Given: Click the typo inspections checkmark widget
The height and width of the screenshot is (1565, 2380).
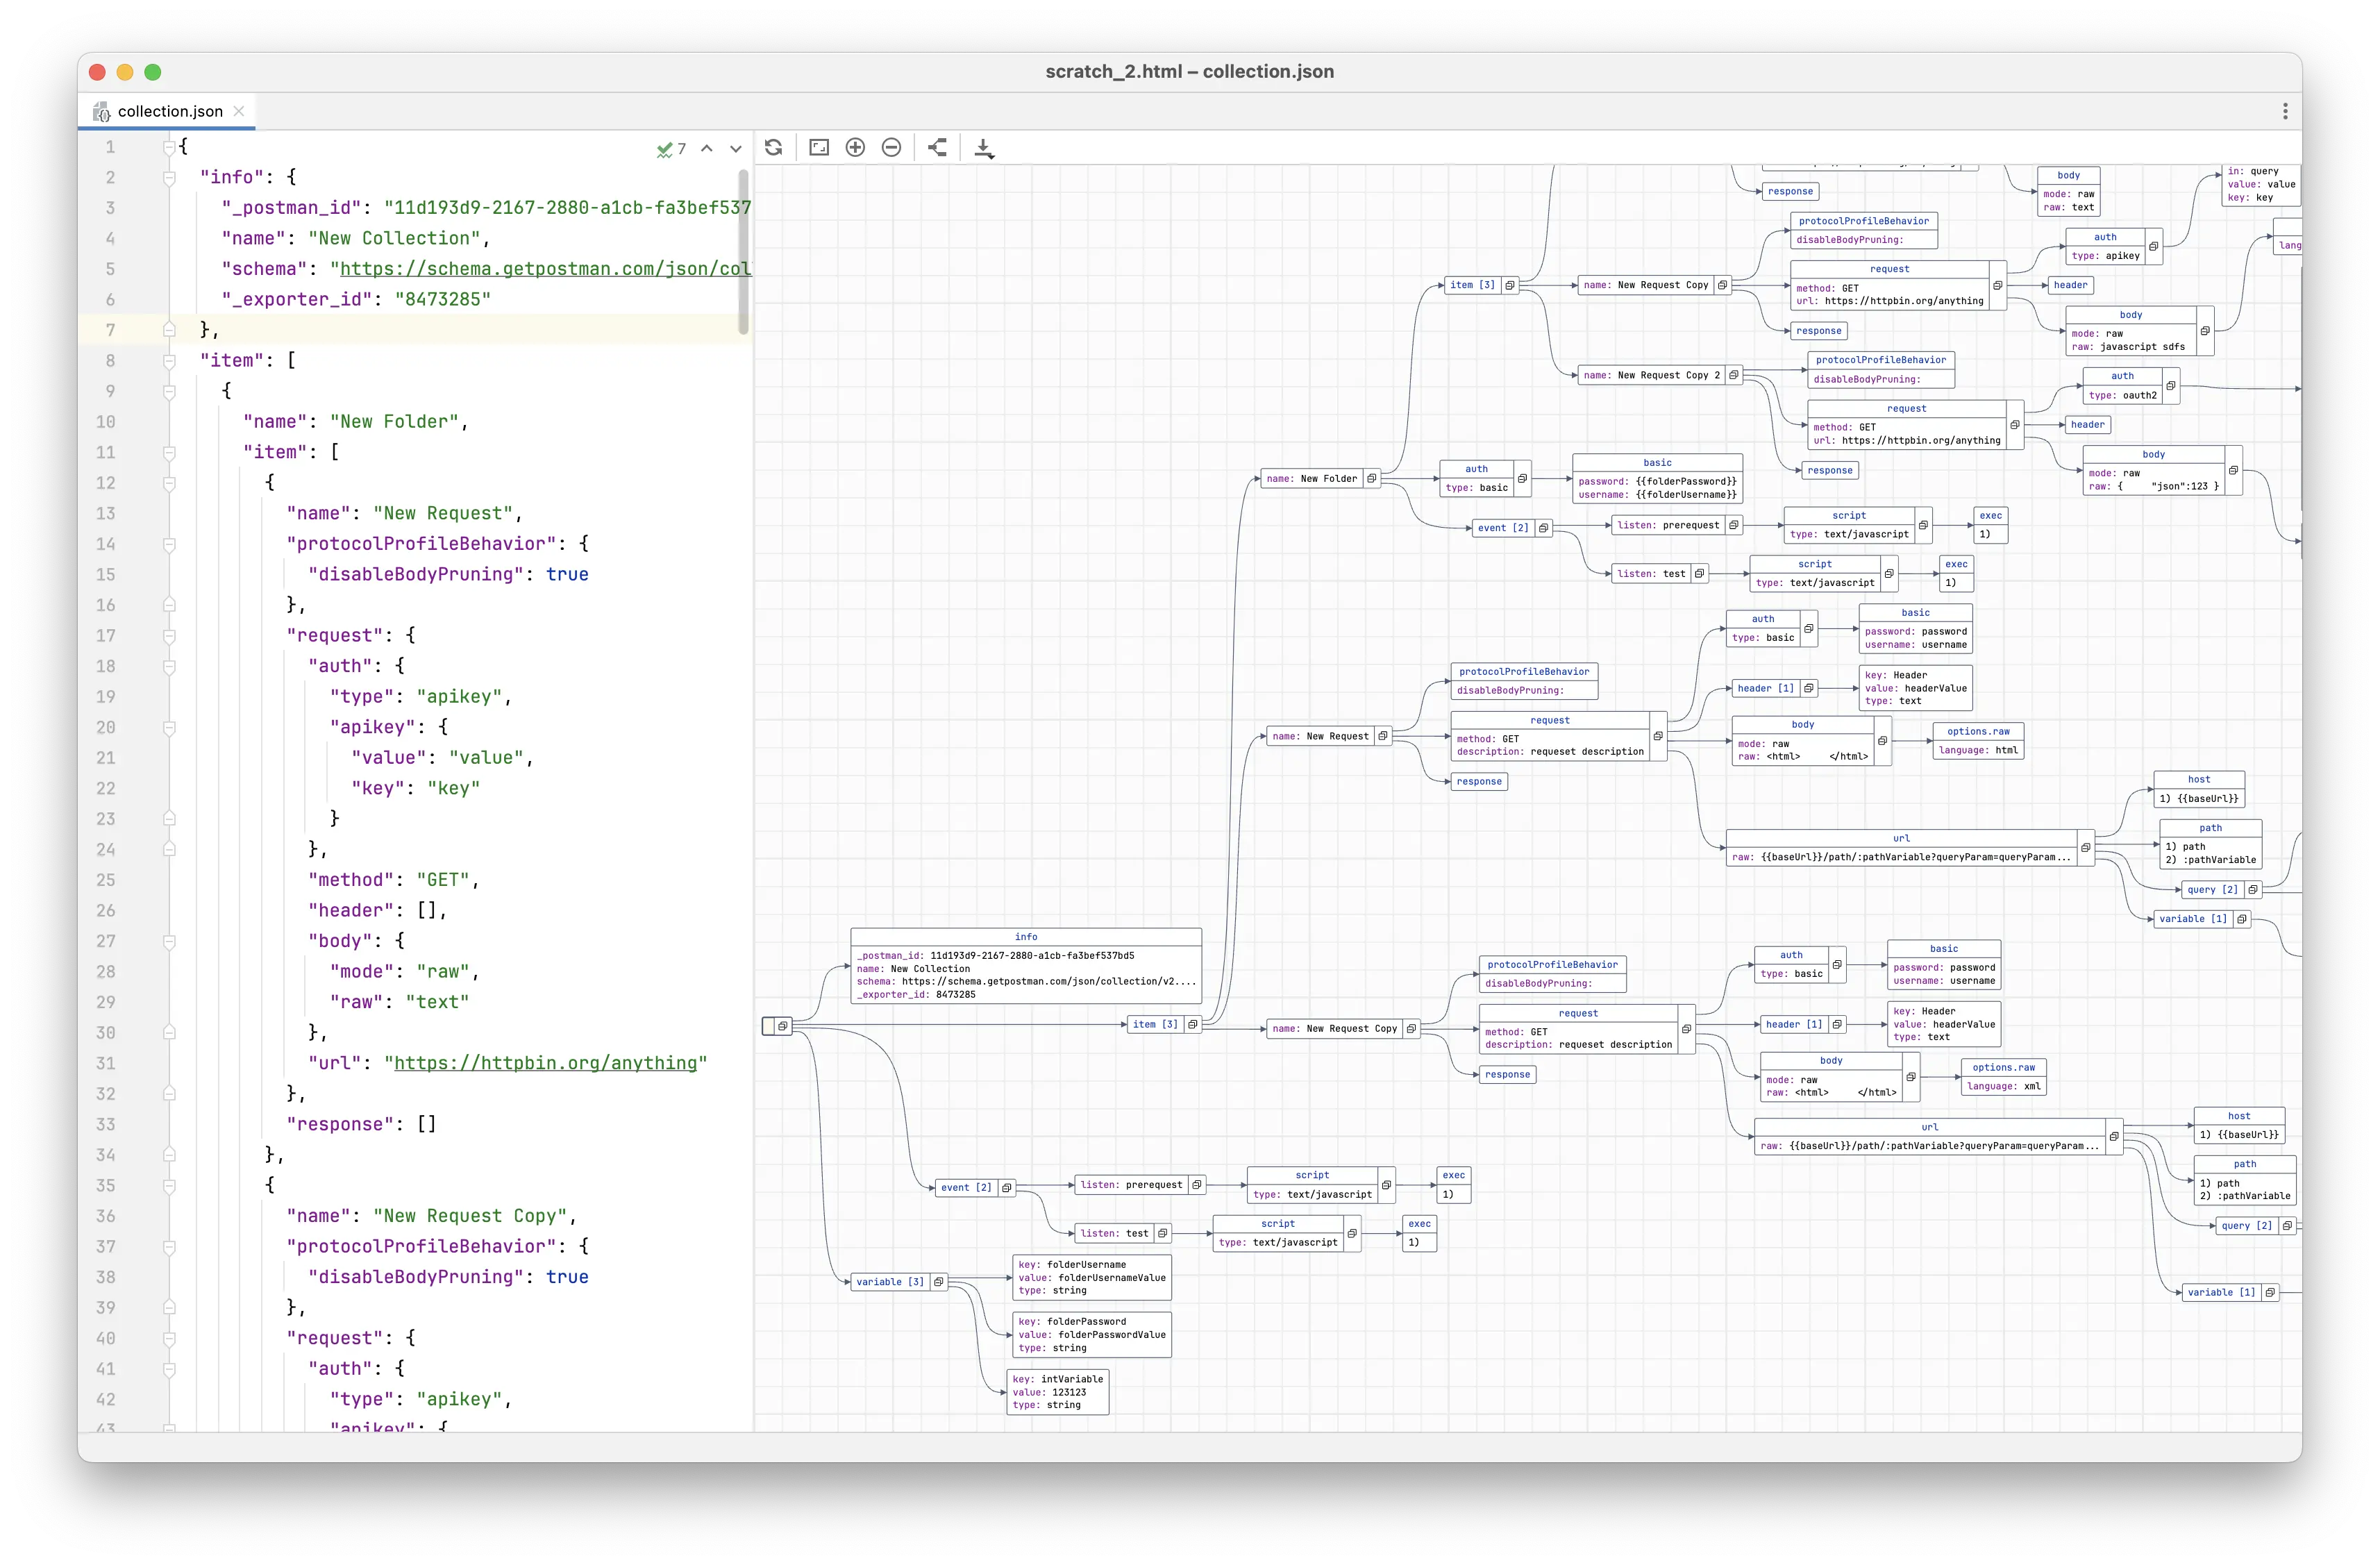Looking at the screenshot, I should [x=670, y=149].
